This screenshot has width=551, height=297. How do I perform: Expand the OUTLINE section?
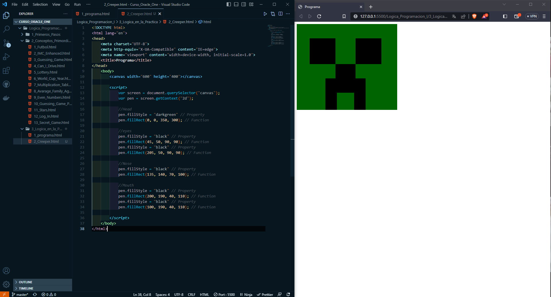tap(42, 282)
